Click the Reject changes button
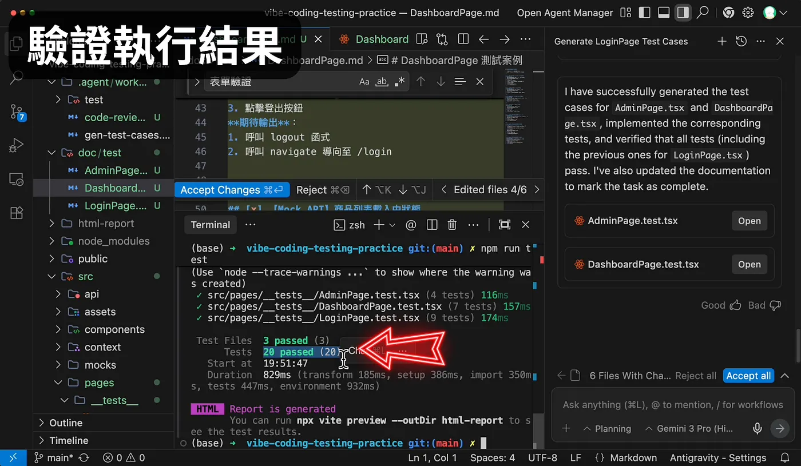Screen dimensions: 801x466 point(323,190)
